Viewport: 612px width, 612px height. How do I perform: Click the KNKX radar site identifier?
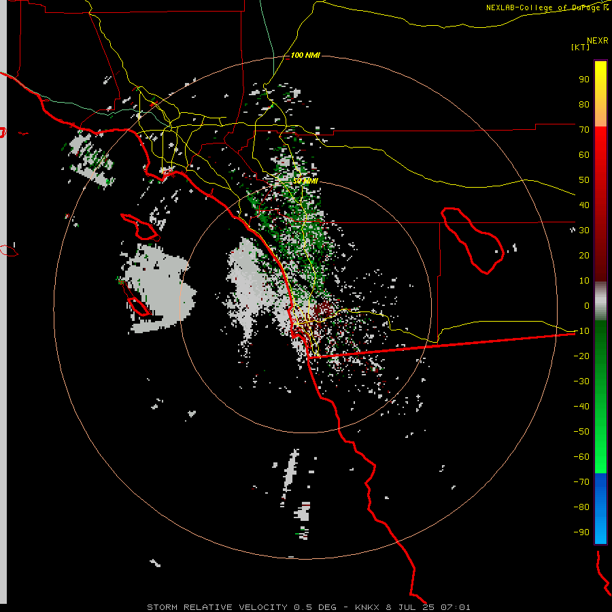coord(367,607)
